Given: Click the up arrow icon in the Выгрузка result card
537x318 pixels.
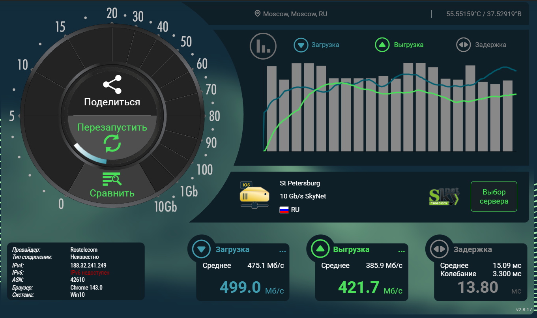Looking at the screenshot, I should tap(320, 249).
